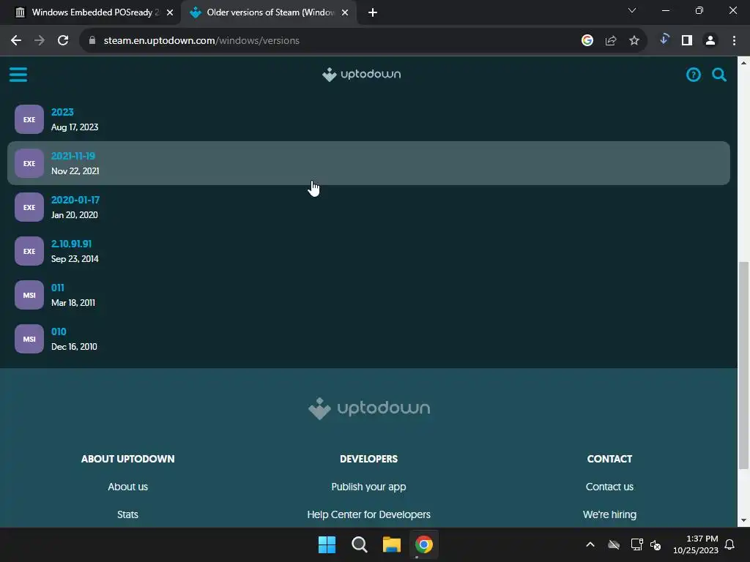Go back to the previous page
Viewport: 750px width, 562px height.
[16, 41]
